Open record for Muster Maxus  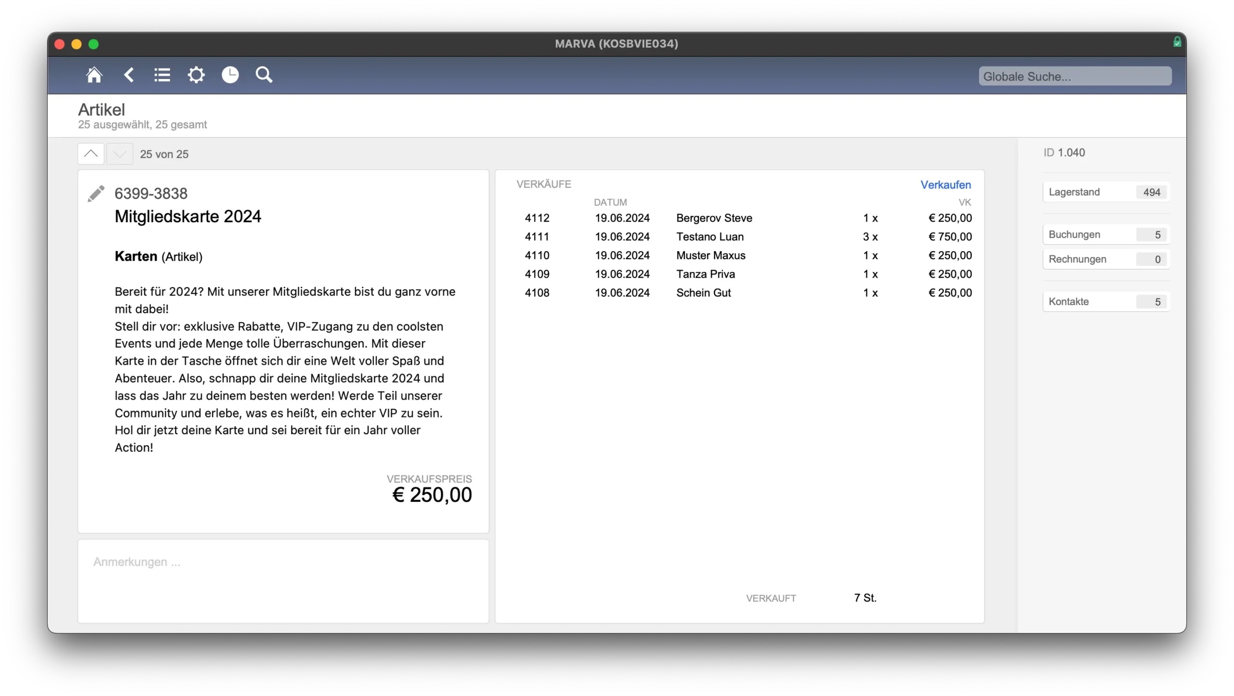pos(711,255)
